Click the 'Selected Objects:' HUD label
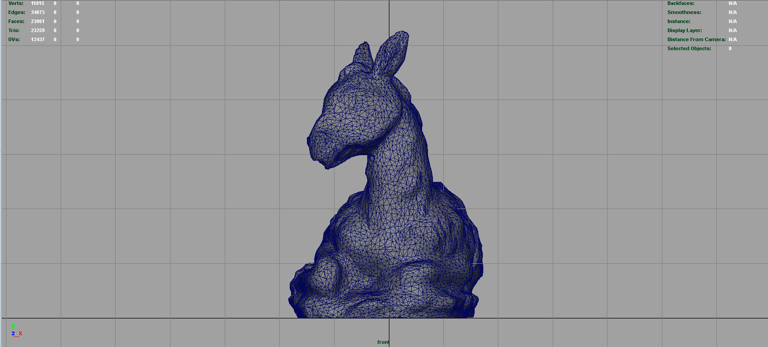768x347 pixels. click(x=689, y=48)
